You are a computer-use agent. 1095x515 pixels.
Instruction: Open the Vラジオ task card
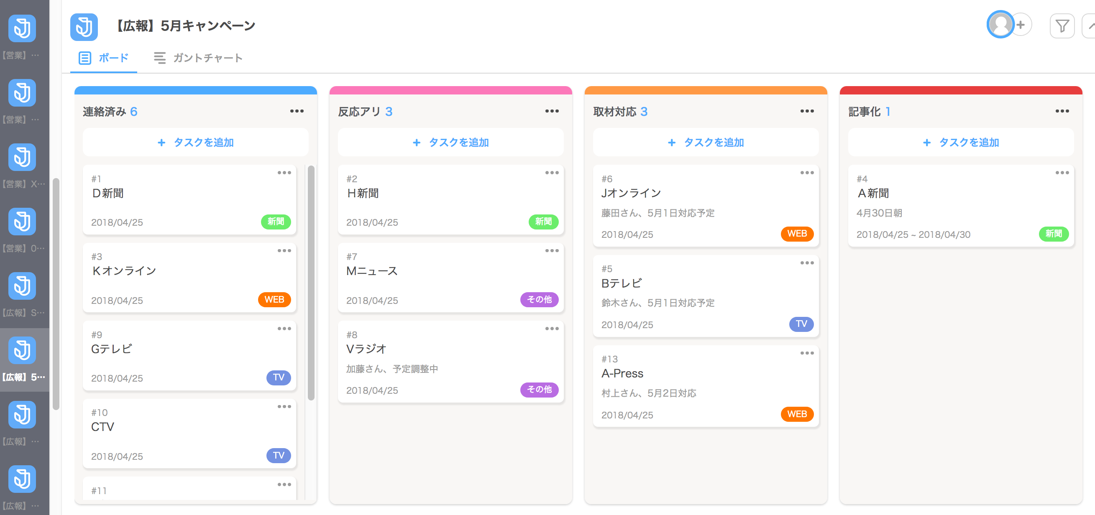tap(450, 362)
